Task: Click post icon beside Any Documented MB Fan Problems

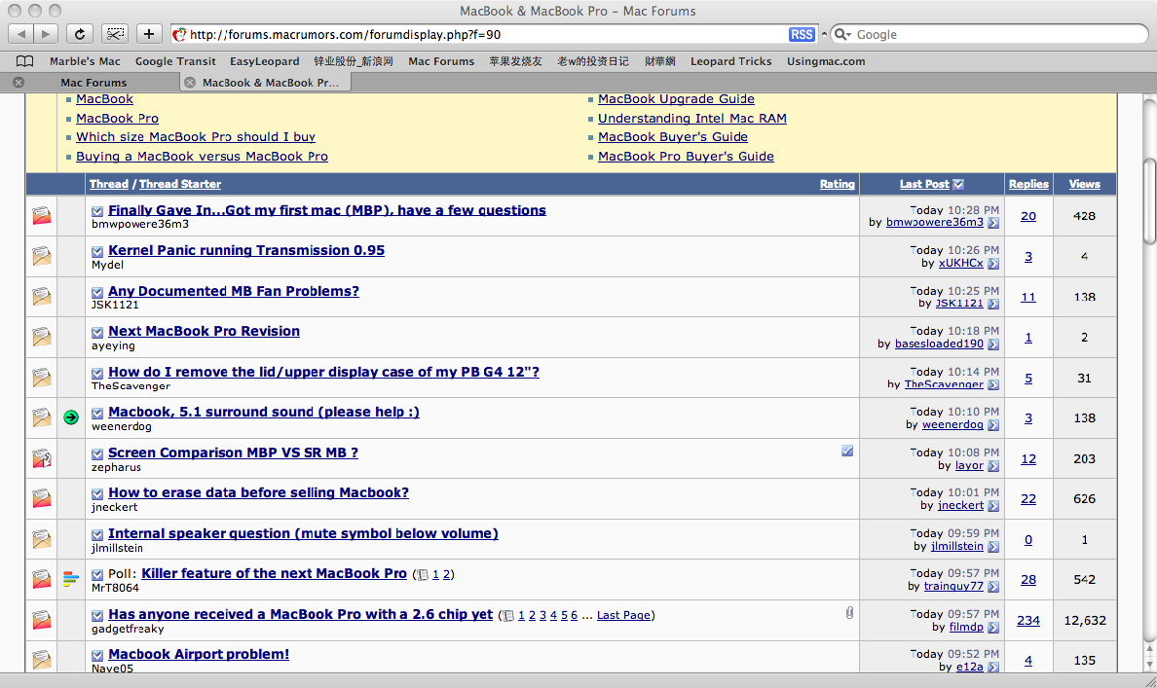Action: pos(97,293)
